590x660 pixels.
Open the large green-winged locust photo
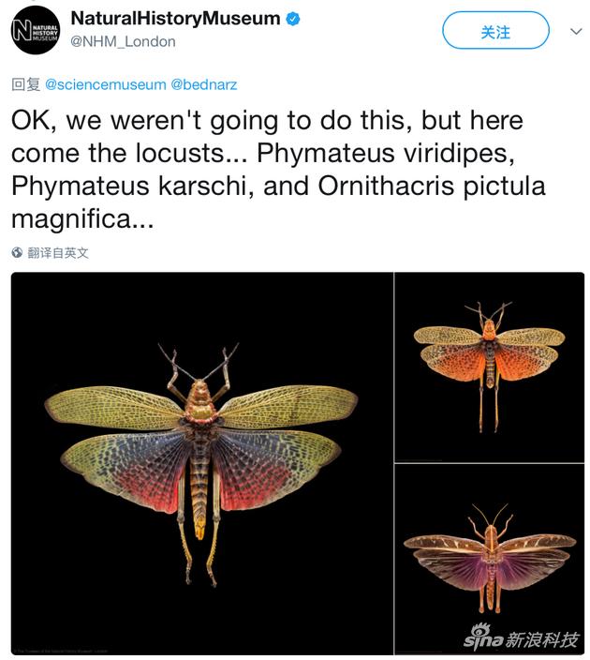tap(202, 463)
